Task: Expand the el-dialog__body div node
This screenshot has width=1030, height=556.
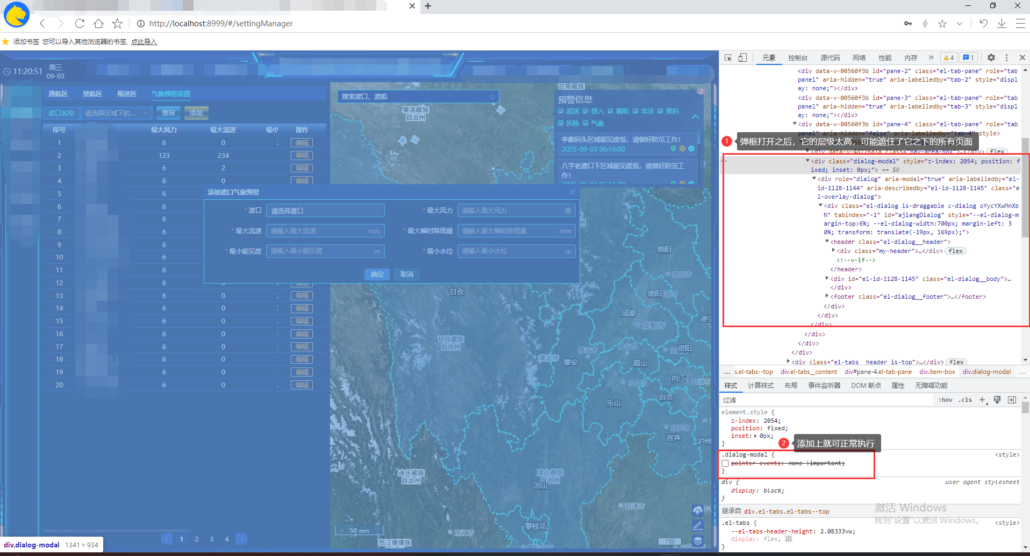Action: point(827,278)
